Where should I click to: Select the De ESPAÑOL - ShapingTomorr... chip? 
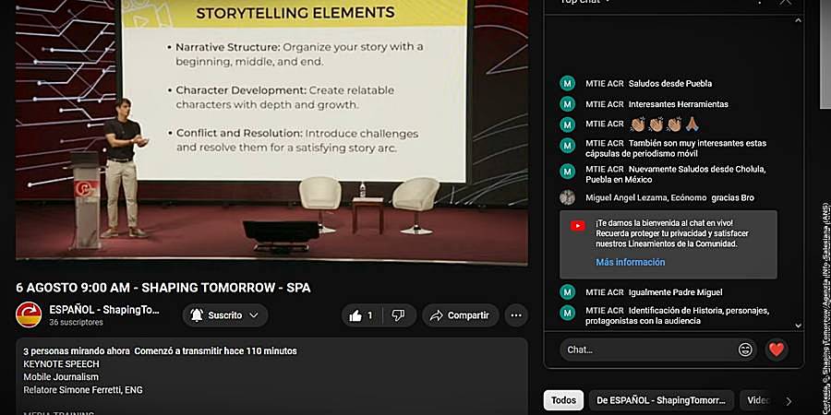click(661, 400)
